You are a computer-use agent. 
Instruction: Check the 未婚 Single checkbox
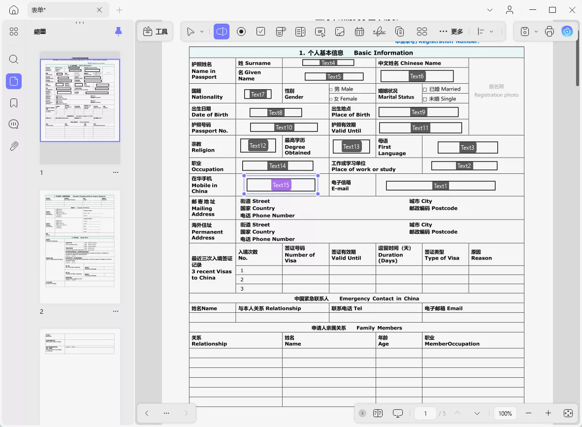point(425,99)
